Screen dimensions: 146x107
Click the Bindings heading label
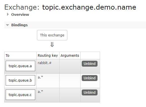19,25
